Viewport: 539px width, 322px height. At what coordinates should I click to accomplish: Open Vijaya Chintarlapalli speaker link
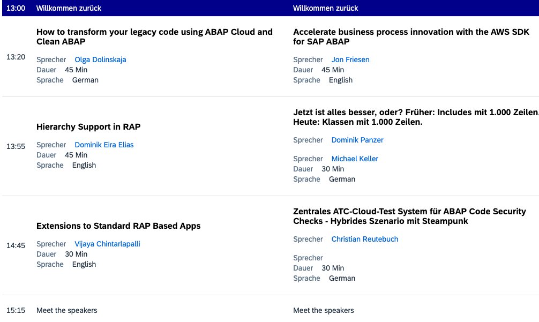(x=107, y=244)
